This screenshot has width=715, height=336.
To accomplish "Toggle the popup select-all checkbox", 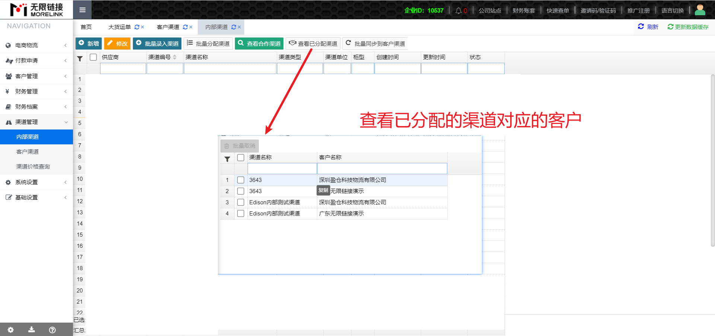I will pos(241,157).
